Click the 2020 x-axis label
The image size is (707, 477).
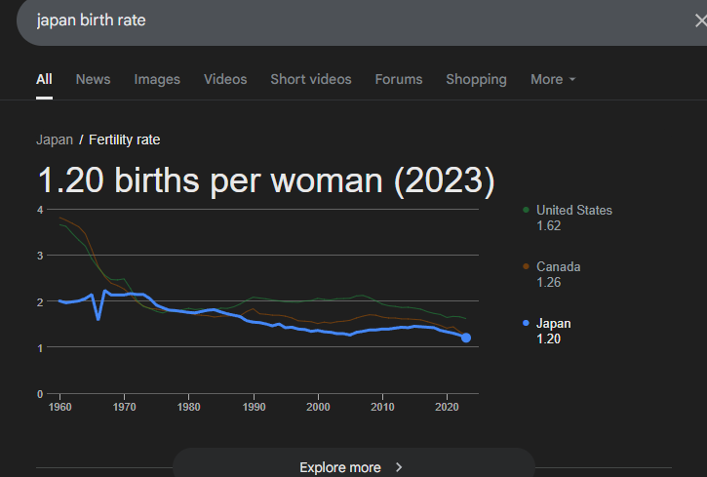coord(447,407)
